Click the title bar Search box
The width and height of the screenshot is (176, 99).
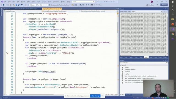(83, 2)
